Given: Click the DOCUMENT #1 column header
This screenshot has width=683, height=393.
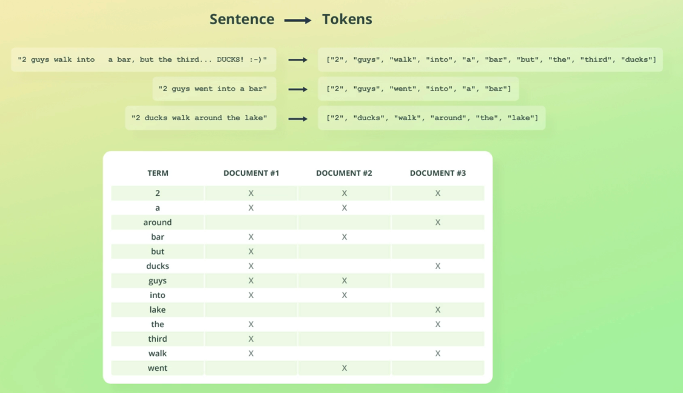Looking at the screenshot, I should pyautogui.click(x=251, y=173).
